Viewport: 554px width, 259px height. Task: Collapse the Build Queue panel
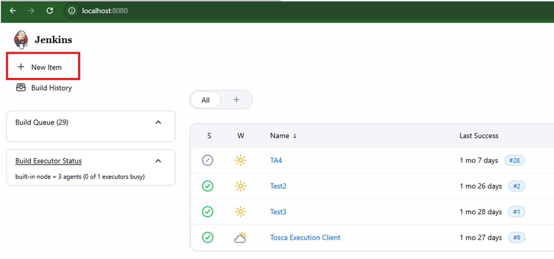pyautogui.click(x=158, y=122)
